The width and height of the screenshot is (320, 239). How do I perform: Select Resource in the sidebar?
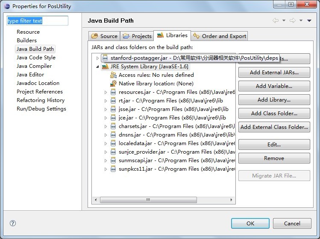pyautogui.click(x=28, y=32)
